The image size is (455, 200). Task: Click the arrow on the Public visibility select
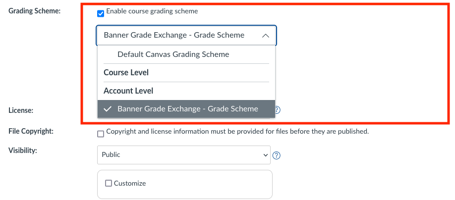pos(264,155)
